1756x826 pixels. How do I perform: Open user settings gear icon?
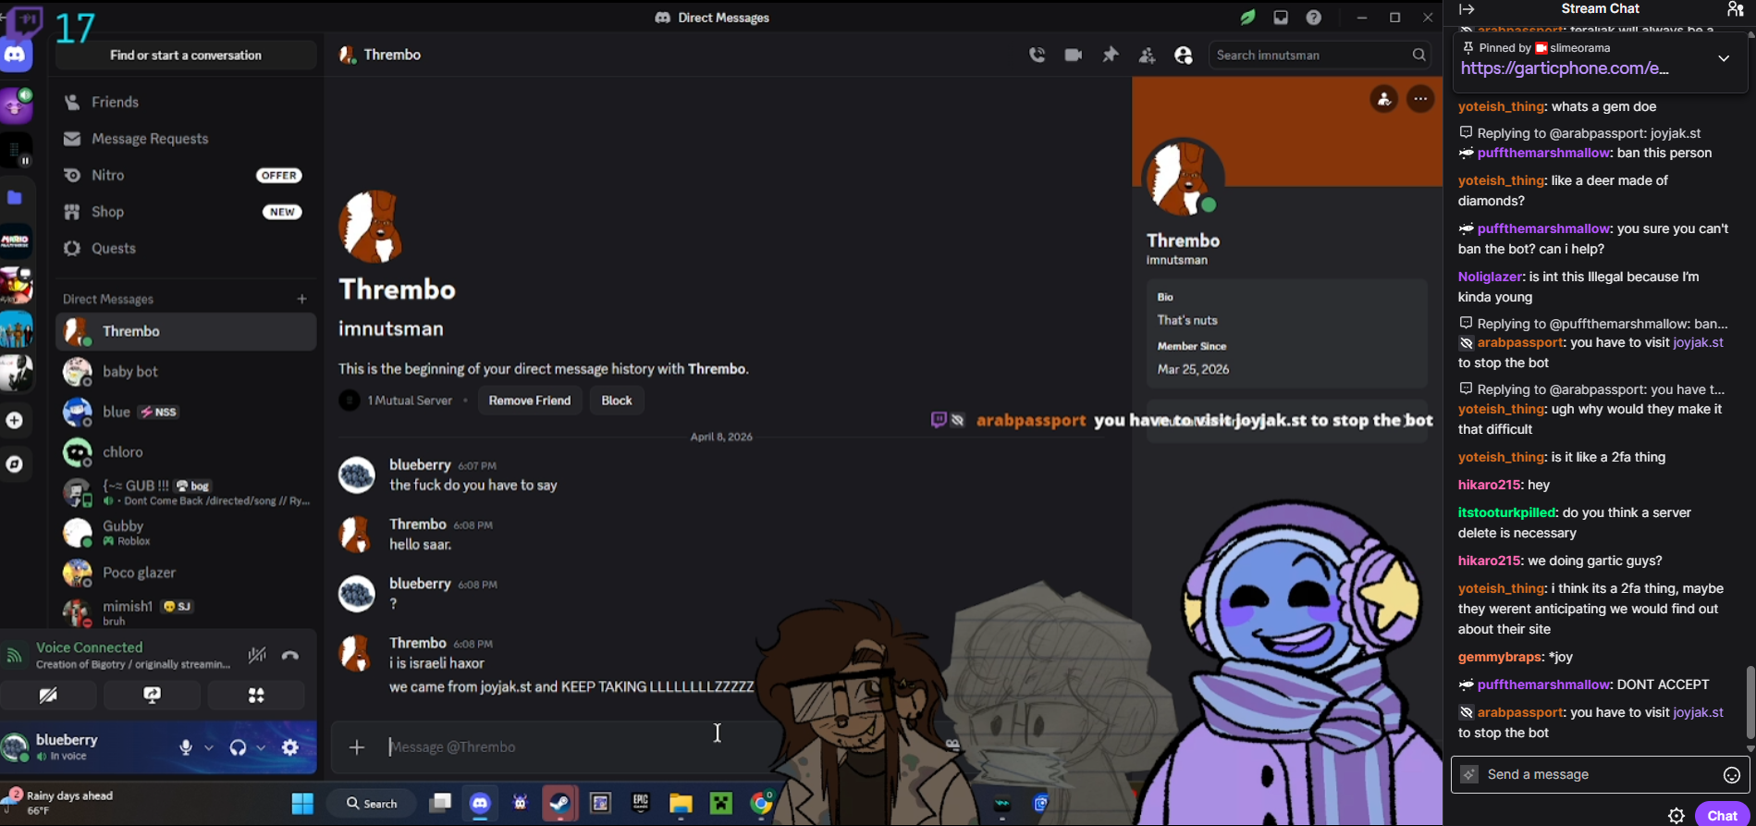pyautogui.click(x=290, y=747)
